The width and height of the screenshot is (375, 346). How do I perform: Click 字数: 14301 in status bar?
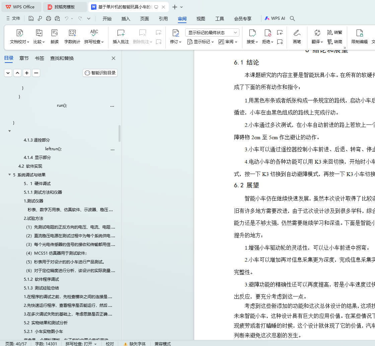46,344
